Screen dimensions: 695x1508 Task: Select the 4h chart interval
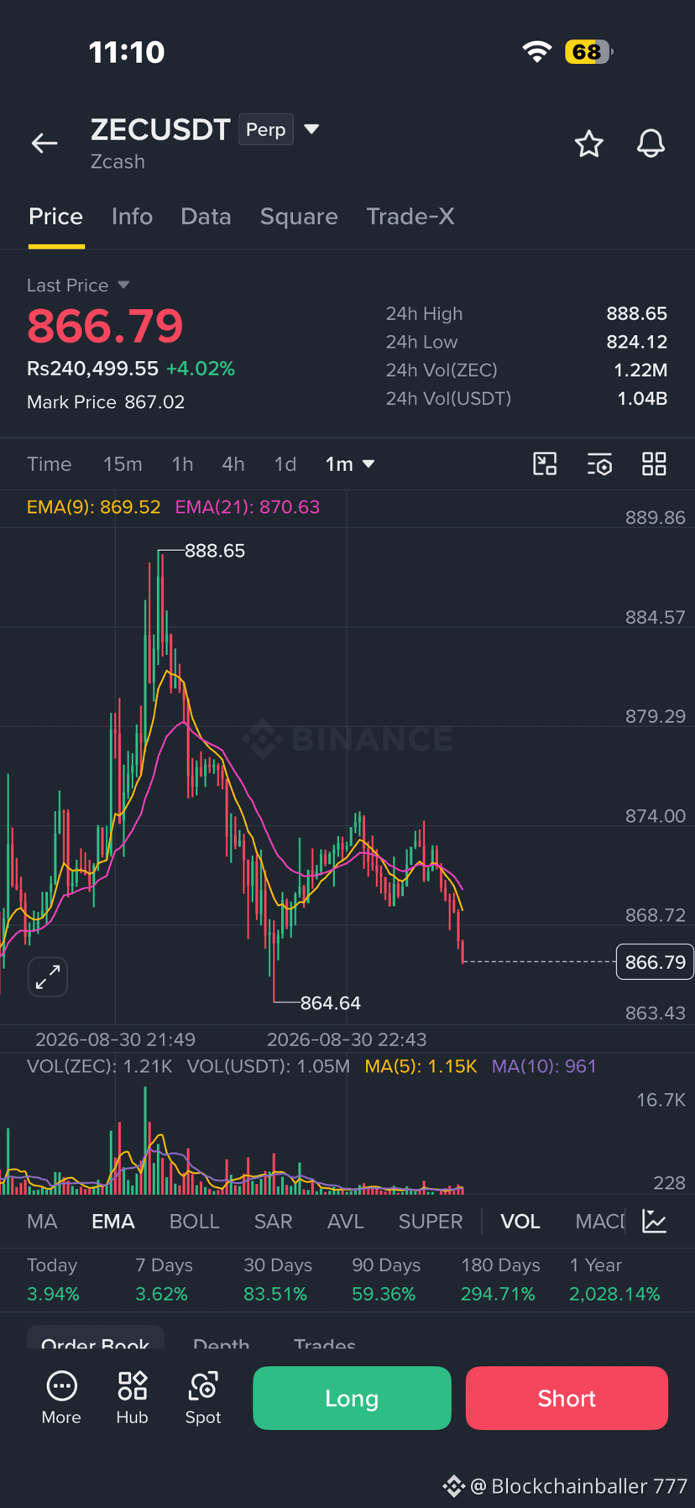[233, 464]
